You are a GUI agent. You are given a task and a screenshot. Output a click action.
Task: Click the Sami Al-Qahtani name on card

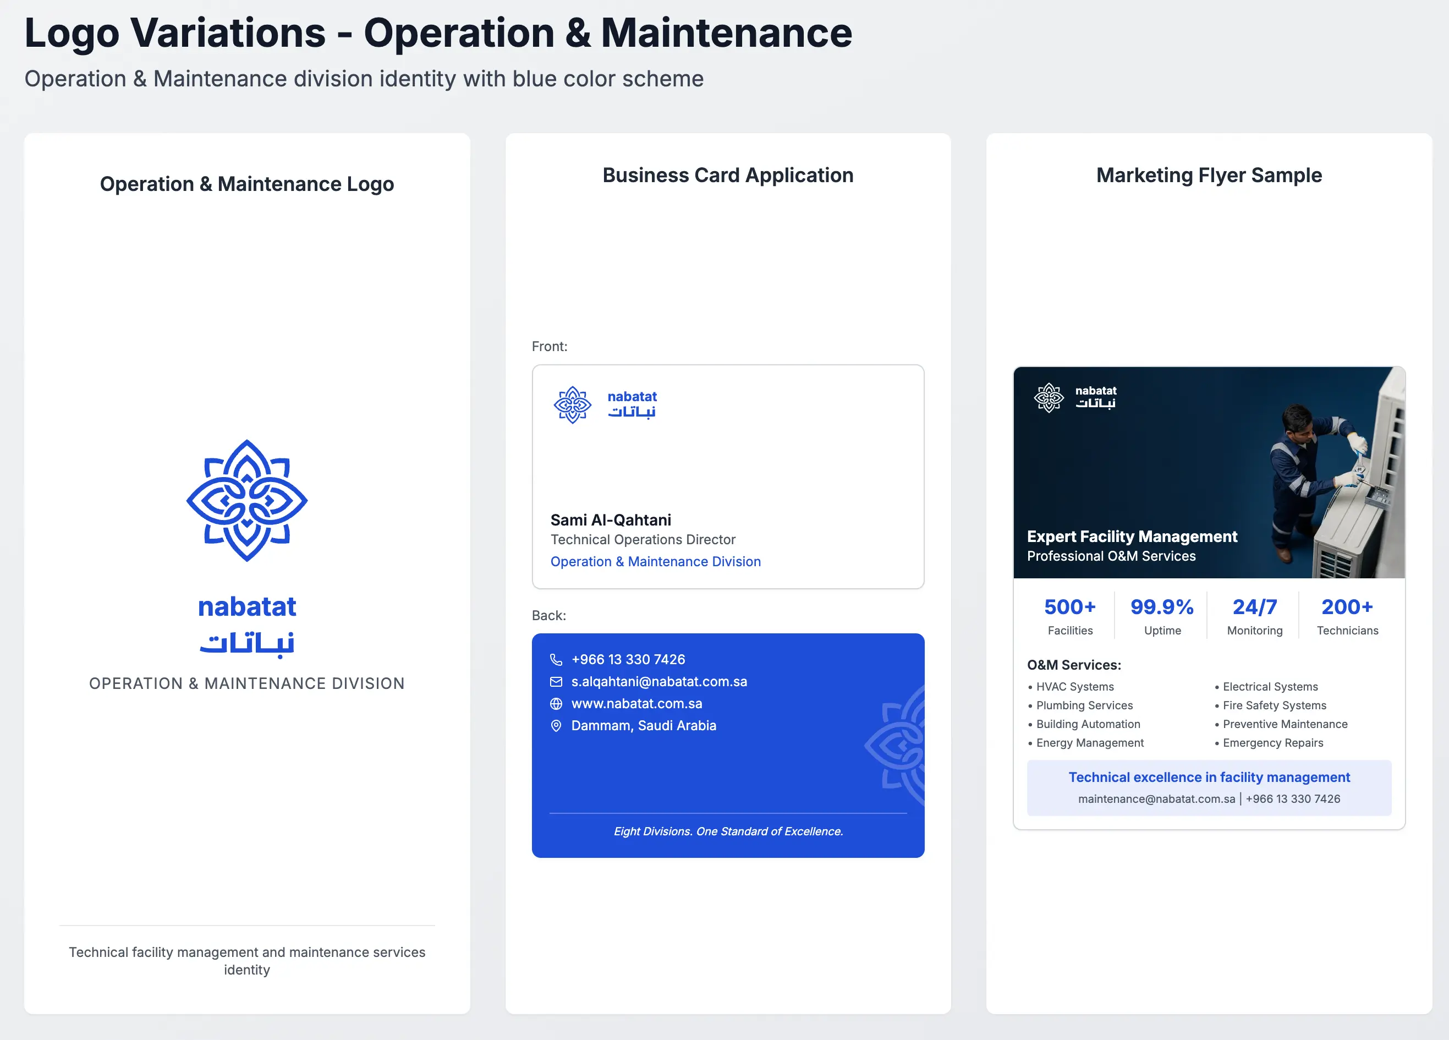[x=610, y=521]
